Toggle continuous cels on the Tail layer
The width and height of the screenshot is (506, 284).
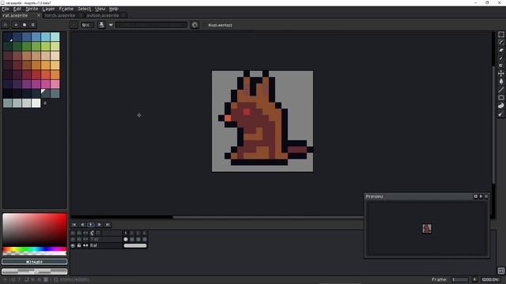(x=85, y=239)
